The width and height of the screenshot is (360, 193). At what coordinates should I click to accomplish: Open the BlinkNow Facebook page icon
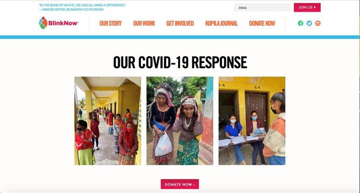coord(301,23)
